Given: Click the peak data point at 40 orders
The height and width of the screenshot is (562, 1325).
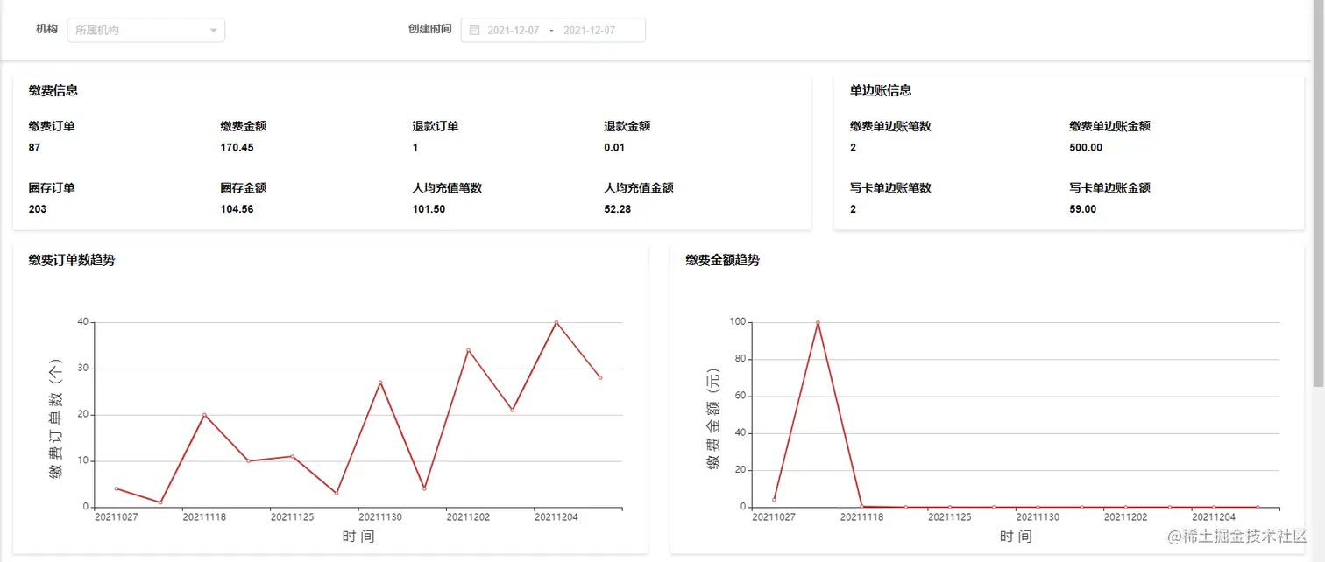Looking at the screenshot, I should click(556, 322).
